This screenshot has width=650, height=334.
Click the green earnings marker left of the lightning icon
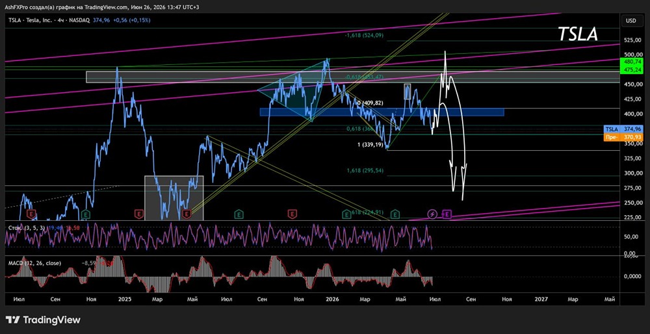(x=395, y=214)
